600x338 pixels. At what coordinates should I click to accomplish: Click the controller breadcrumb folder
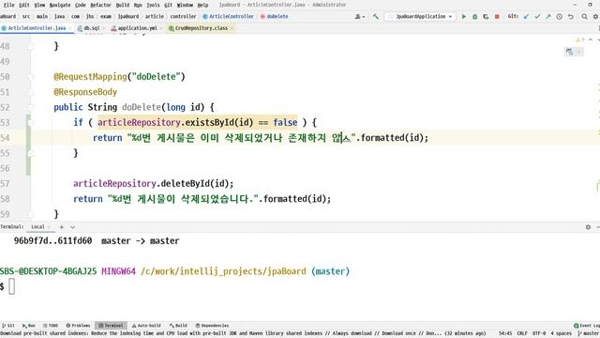tap(184, 17)
